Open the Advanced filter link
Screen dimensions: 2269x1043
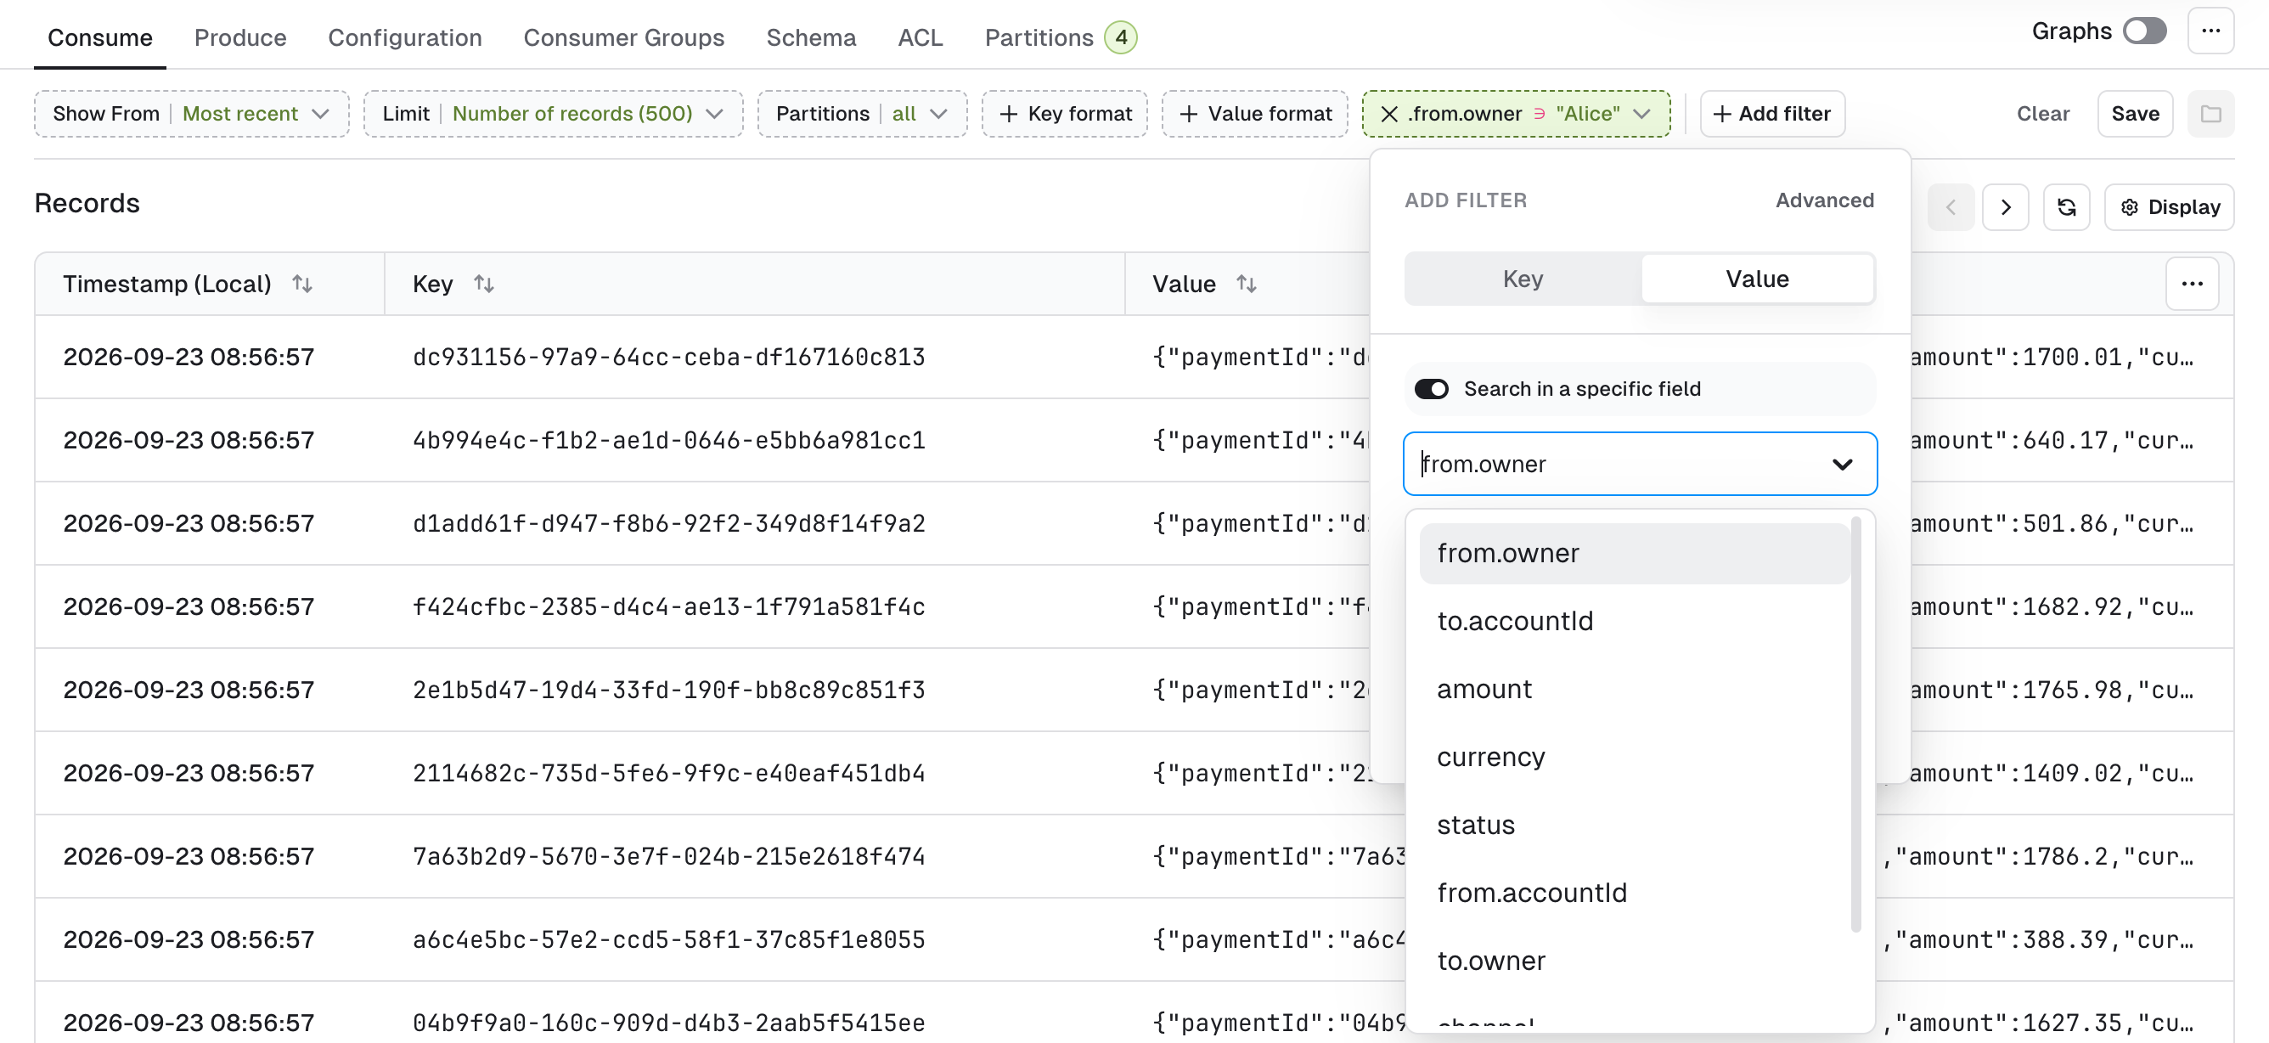(x=1824, y=200)
